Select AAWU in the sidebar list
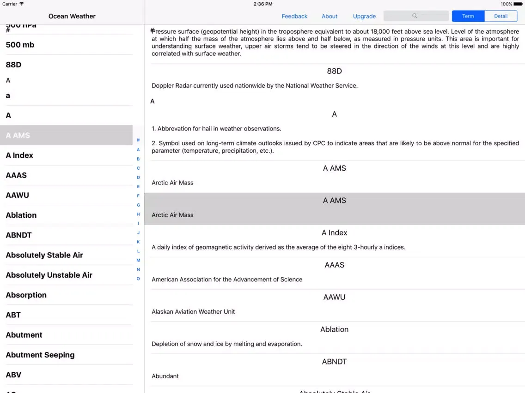525x393 pixels. point(66,195)
